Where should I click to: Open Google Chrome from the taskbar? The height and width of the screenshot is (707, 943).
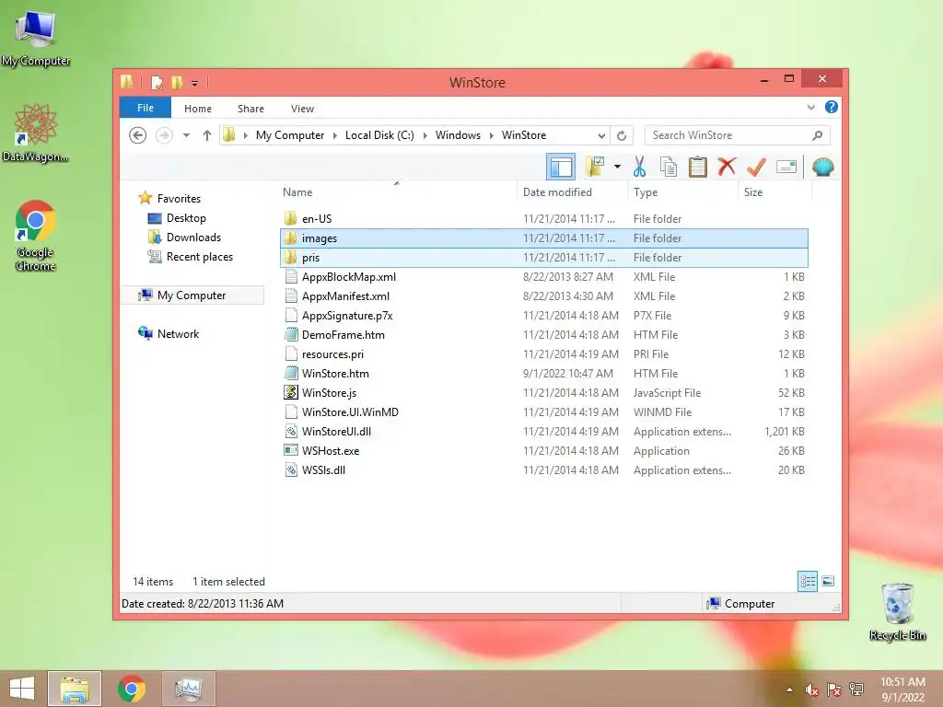tap(131, 689)
